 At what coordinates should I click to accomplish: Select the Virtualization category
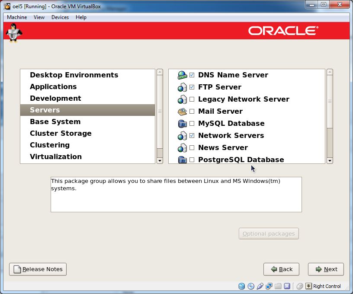[87, 157]
